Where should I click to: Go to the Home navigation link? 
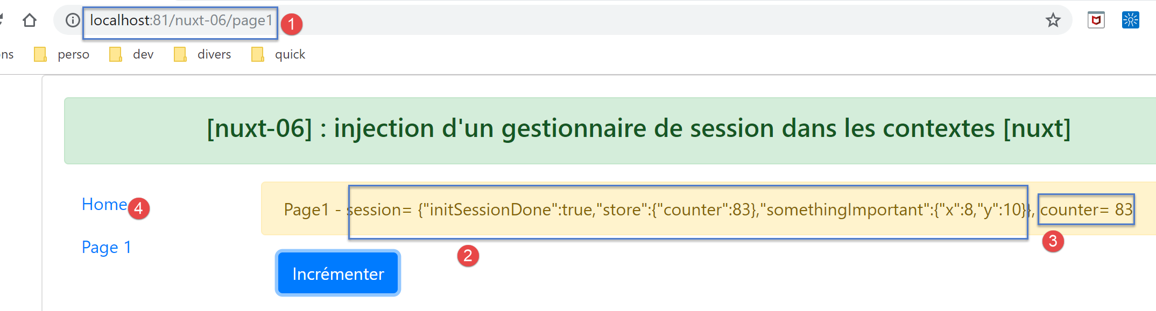point(104,205)
